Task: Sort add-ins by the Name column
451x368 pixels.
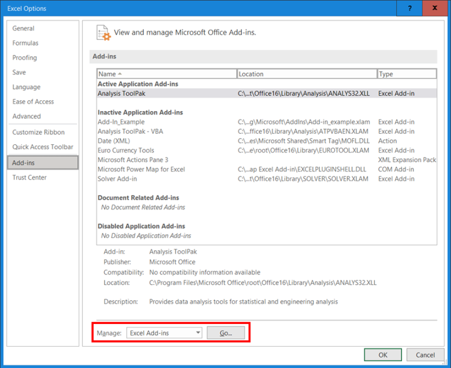Action: click(x=167, y=74)
